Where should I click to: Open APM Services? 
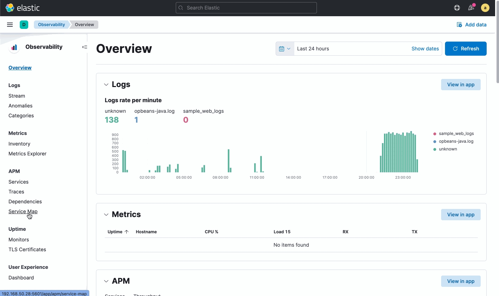(18, 182)
